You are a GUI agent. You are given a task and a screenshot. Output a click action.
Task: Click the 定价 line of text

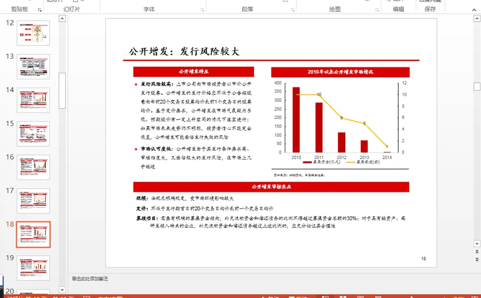click(x=205, y=208)
